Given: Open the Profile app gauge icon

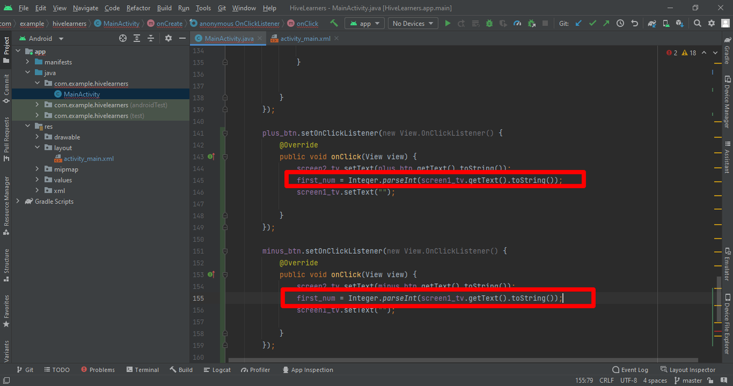Looking at the screenshot, I should click(517, 23).
